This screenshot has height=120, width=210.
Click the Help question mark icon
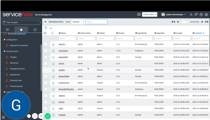[x=201, y=15]
